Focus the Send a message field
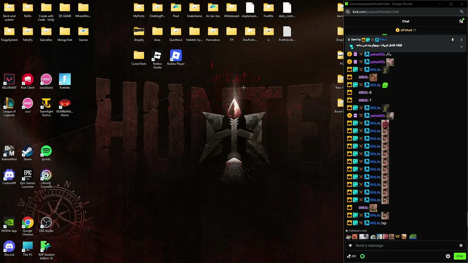Image resolution: width=468 pixels, height=263 pixels. coord(405,245)
